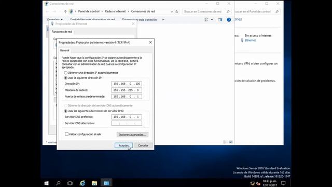This screenshot has width=332, height=187.
Task: Open the Windows Start menu
Action: click(x=46, y=183)
